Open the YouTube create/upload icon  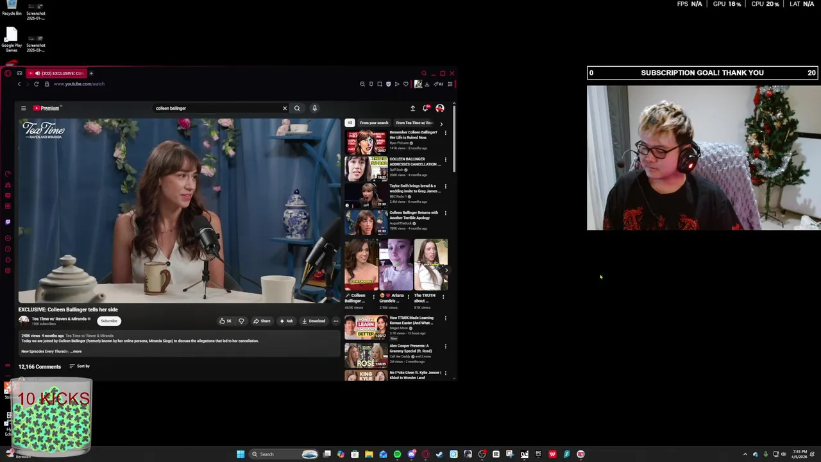[412, 108]
